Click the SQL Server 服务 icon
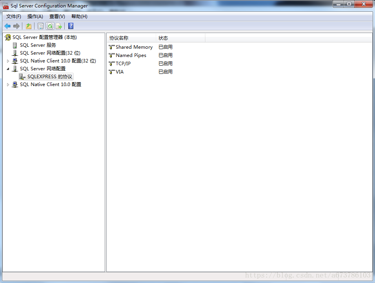This screenshot has height=283, width=375. pyautogui.click(x=15, y=45)
